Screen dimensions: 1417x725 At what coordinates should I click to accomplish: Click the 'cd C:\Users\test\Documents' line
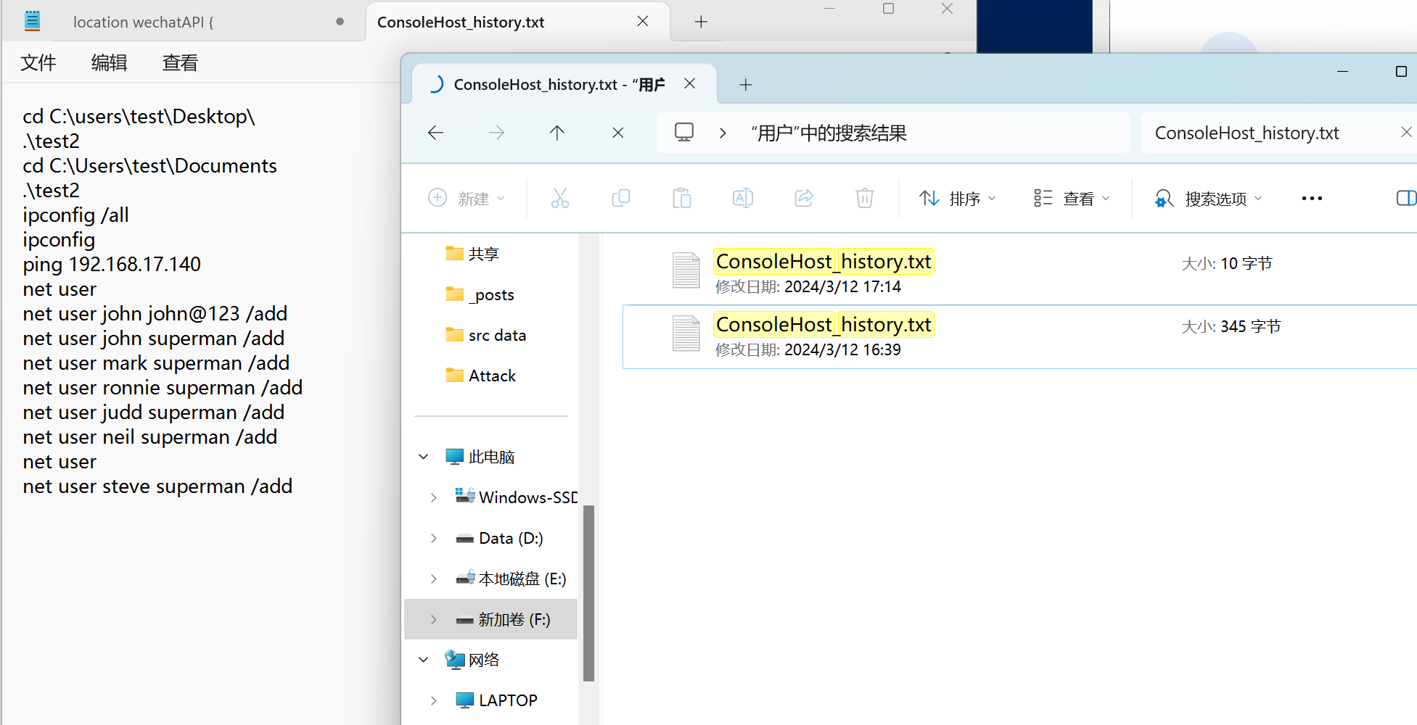coord(149,165)
